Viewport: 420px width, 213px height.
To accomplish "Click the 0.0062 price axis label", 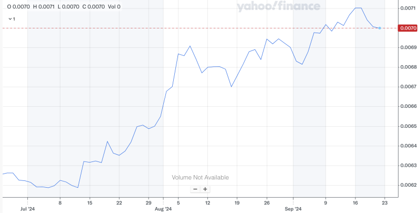I will tap(408, 185).
